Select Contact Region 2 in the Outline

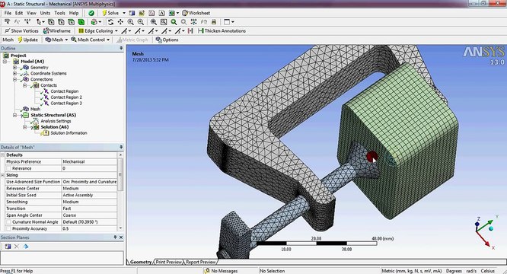pos(66,97)
